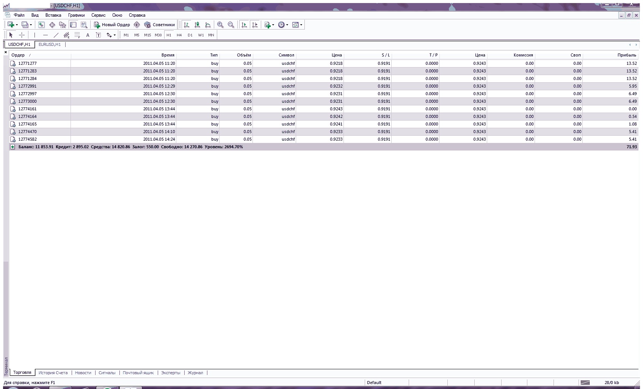
Task: Zoom out of the chart
Action: (231, 25)
